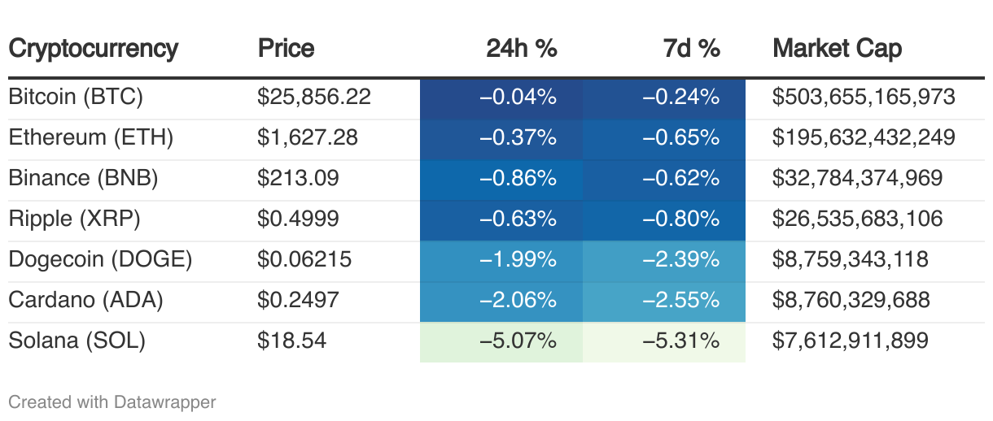Sort by the Price column header

(x=286, y=49)
